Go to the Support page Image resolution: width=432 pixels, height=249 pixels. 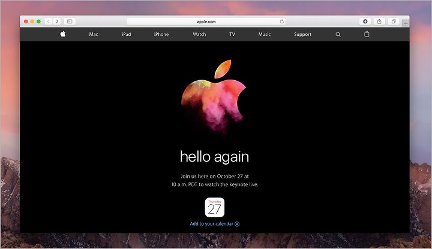(x=302, y=34)
